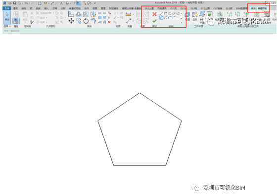Expand the 选择 dropdown under Modify

point(7,26)
